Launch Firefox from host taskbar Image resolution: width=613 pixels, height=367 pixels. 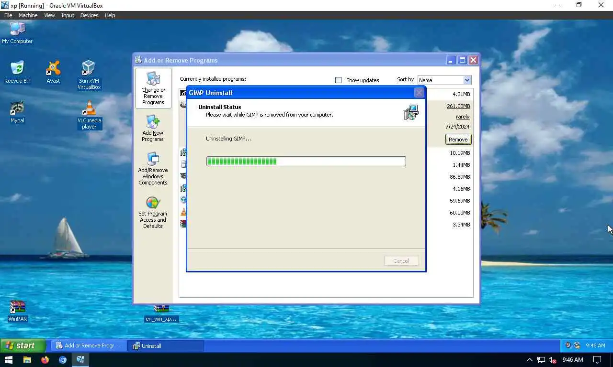[45, 359]
